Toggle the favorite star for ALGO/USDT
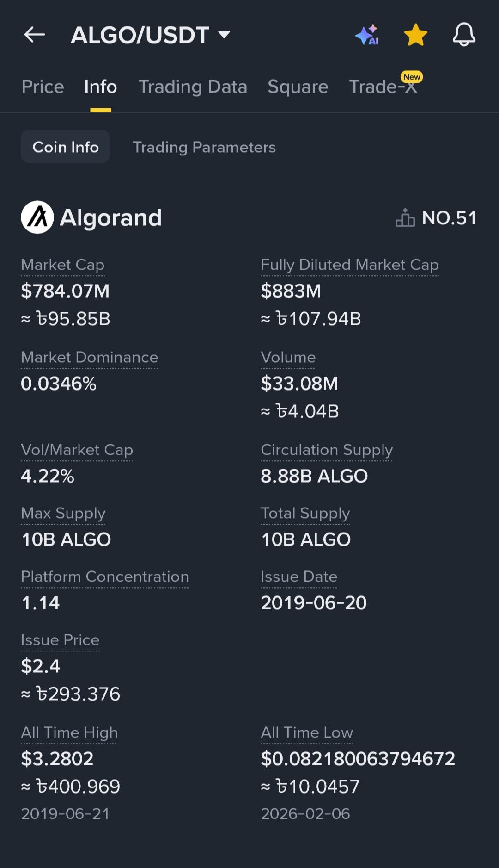 (415, 35)
